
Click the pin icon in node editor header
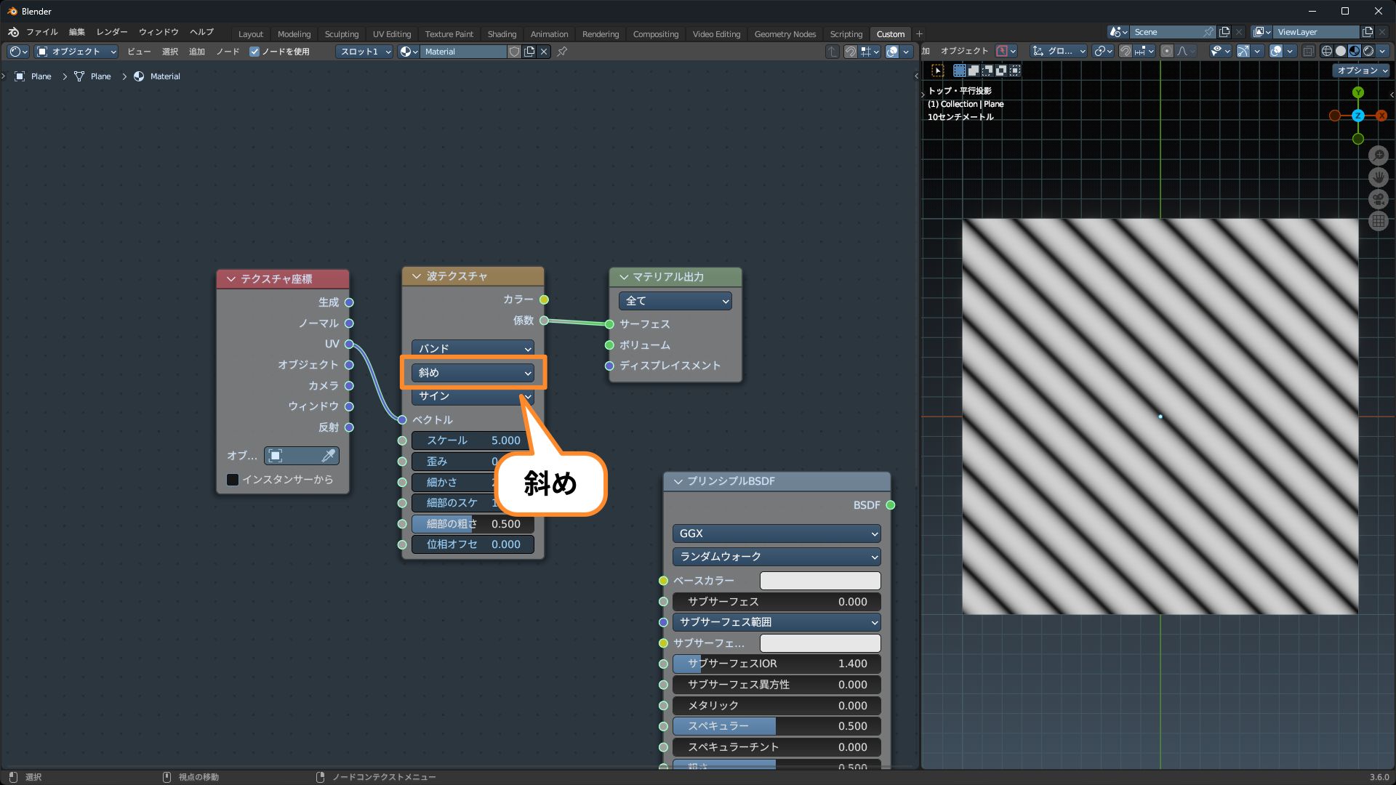562,52
